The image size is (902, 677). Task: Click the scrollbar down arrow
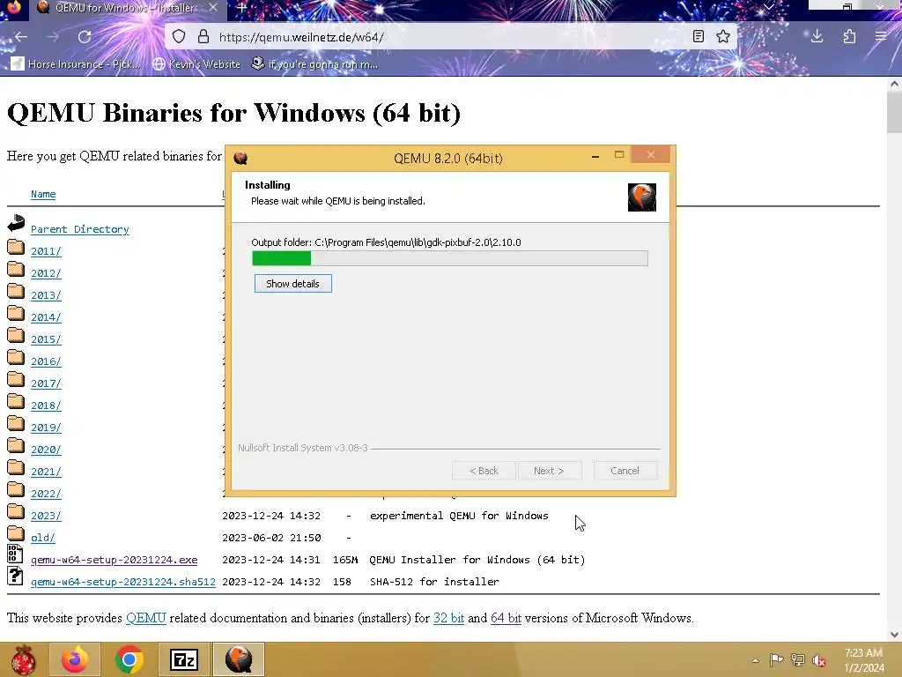click(894, 635)
